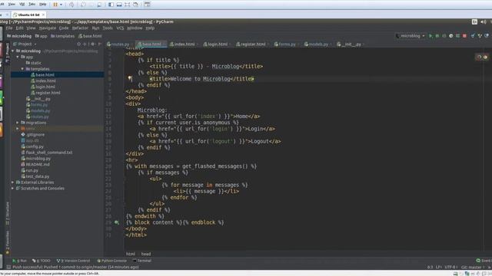Open the VMware Help menu

[43, 5]
